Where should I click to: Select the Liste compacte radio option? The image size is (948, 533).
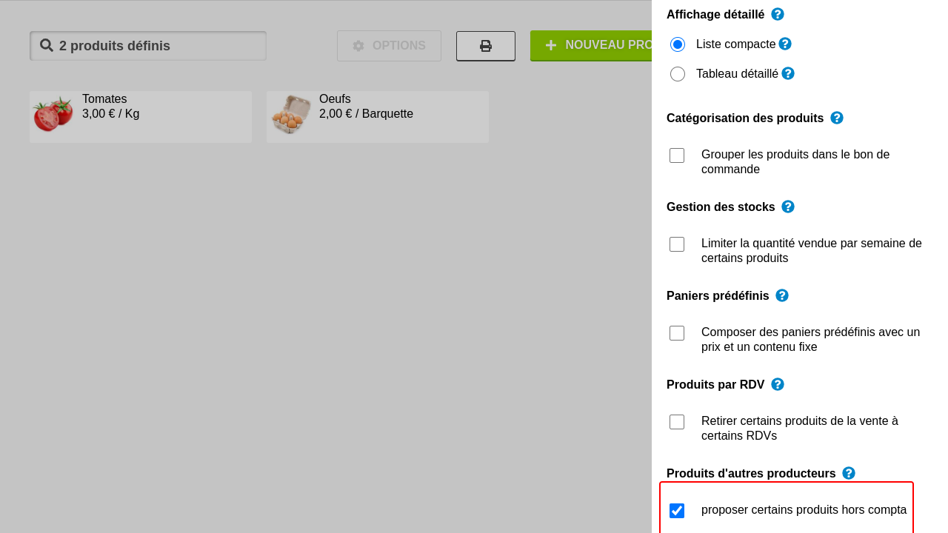pyautogui.click(x=678, y=44)
